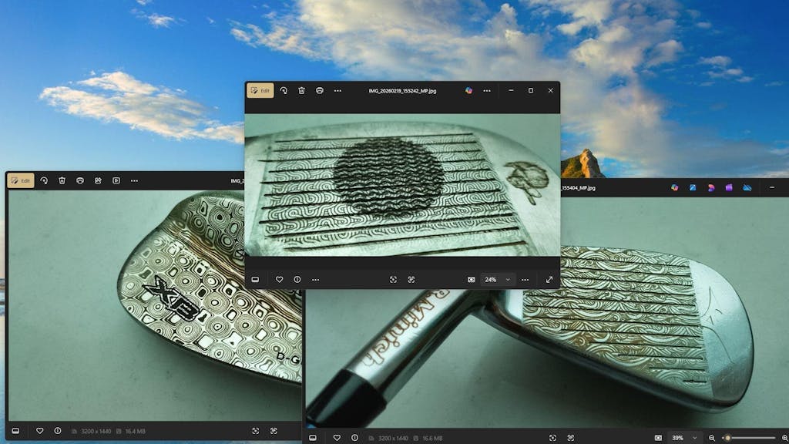Viewport: 789px width, 444px height.
Task: Favorite the photo in the 24% zoom window
Action: [x=280, y=279]
